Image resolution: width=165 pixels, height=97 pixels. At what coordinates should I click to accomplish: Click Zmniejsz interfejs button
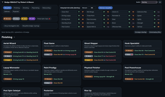(141, 32)
